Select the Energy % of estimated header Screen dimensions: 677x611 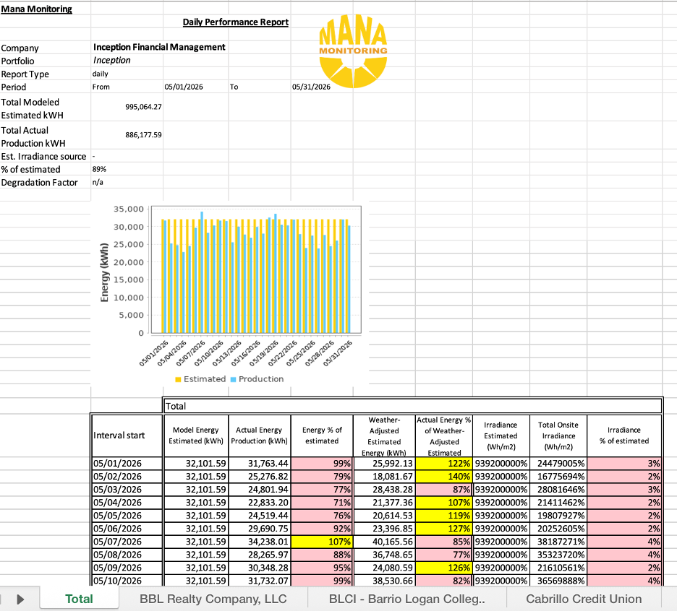(x=322, y=435)
